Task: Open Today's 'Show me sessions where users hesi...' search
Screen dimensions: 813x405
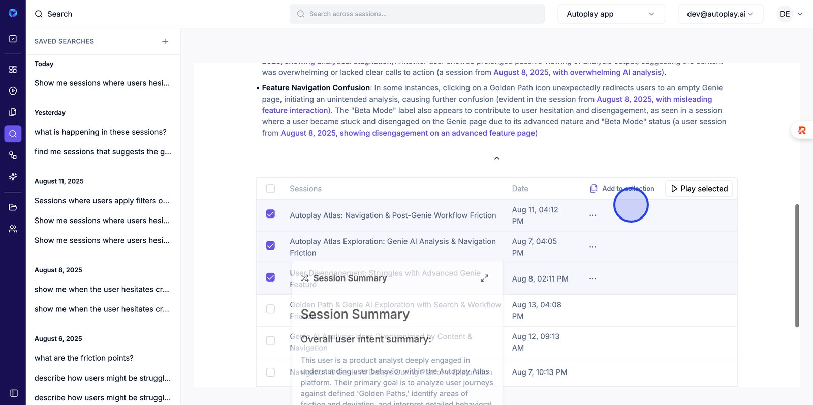Action: 102,83
